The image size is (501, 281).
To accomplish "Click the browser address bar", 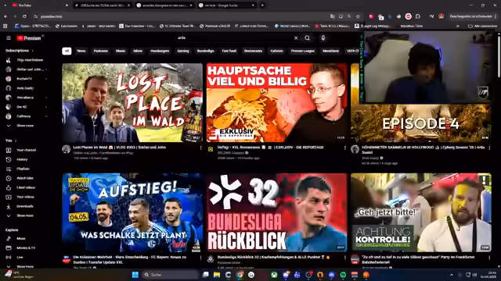I will coord(182,16).
